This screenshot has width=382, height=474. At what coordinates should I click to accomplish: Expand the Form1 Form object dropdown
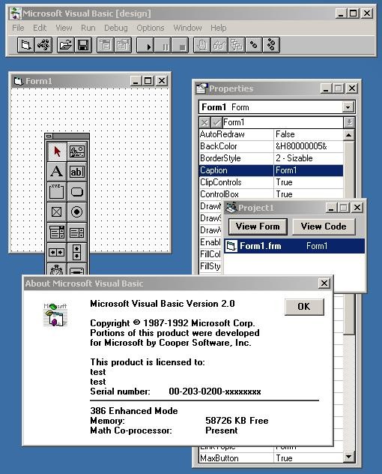(348, 107)
